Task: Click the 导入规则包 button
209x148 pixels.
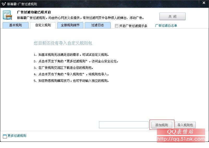Action: 185,125
